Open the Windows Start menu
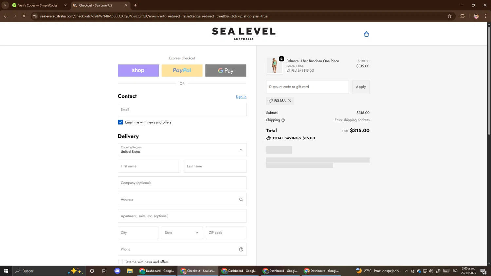 click(6, 271)
